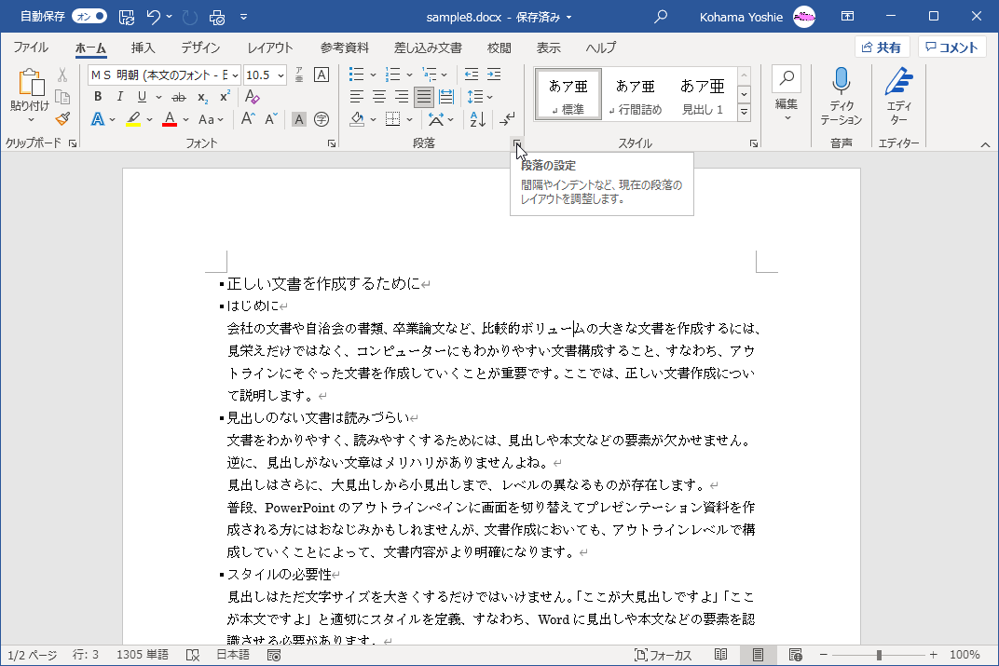999x666 pixels.
Task: Click the Save icon in title bar
Action: (x=127, y=17)
